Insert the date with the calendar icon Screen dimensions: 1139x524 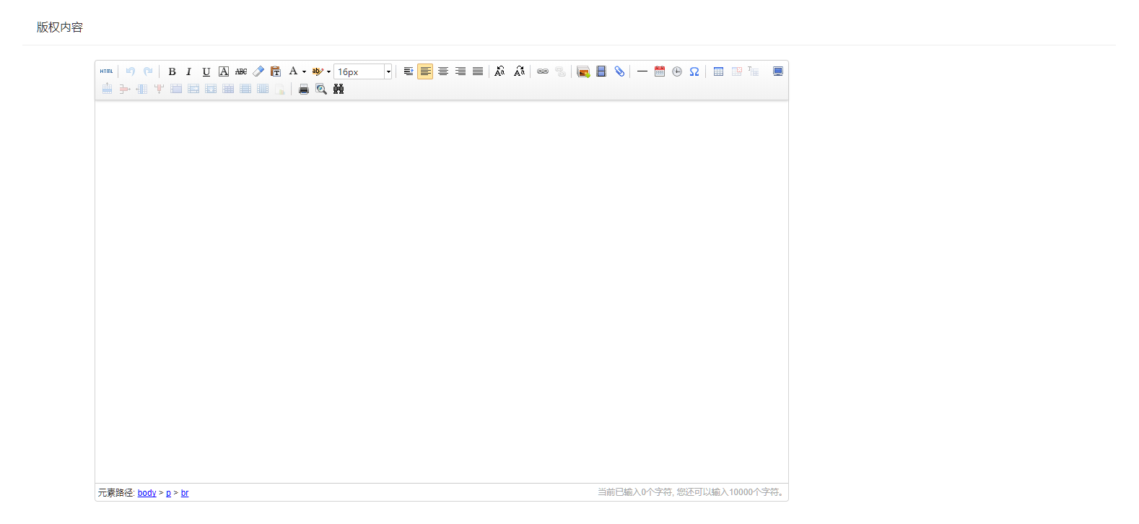[660, 71]
